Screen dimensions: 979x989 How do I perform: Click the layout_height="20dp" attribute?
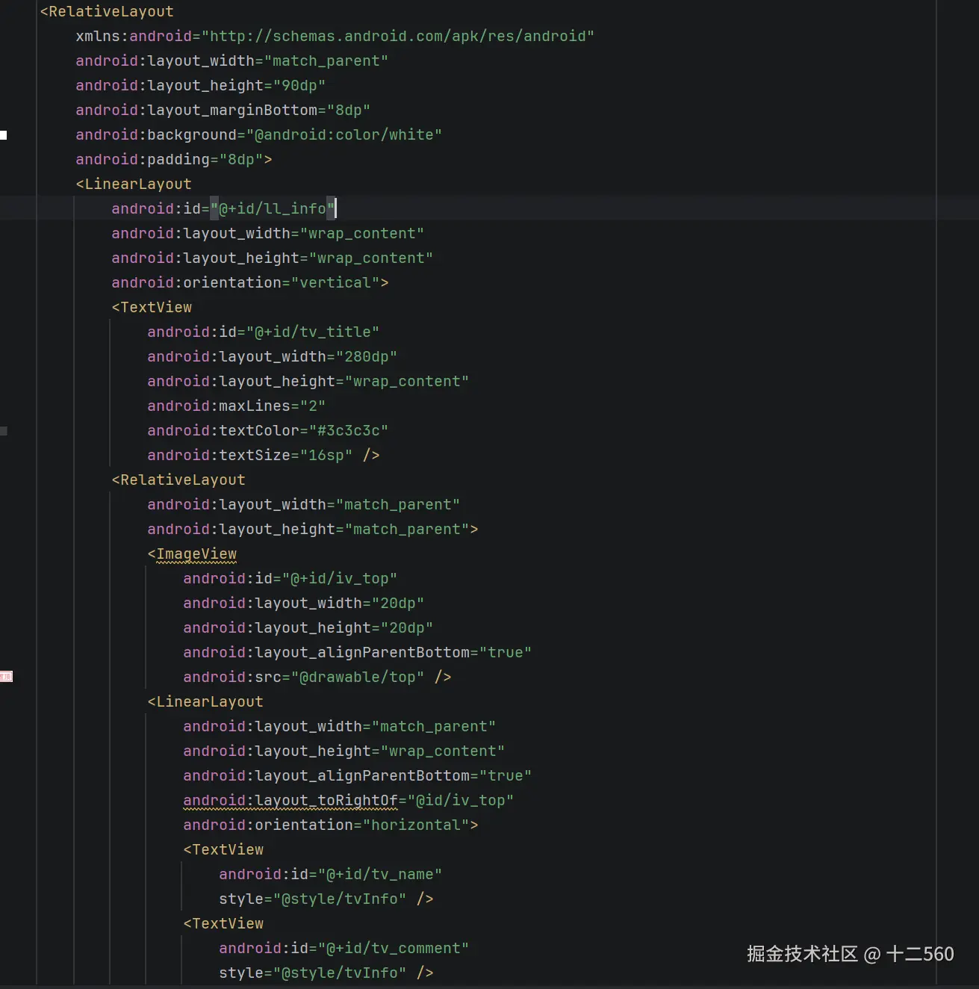(308, 627)
